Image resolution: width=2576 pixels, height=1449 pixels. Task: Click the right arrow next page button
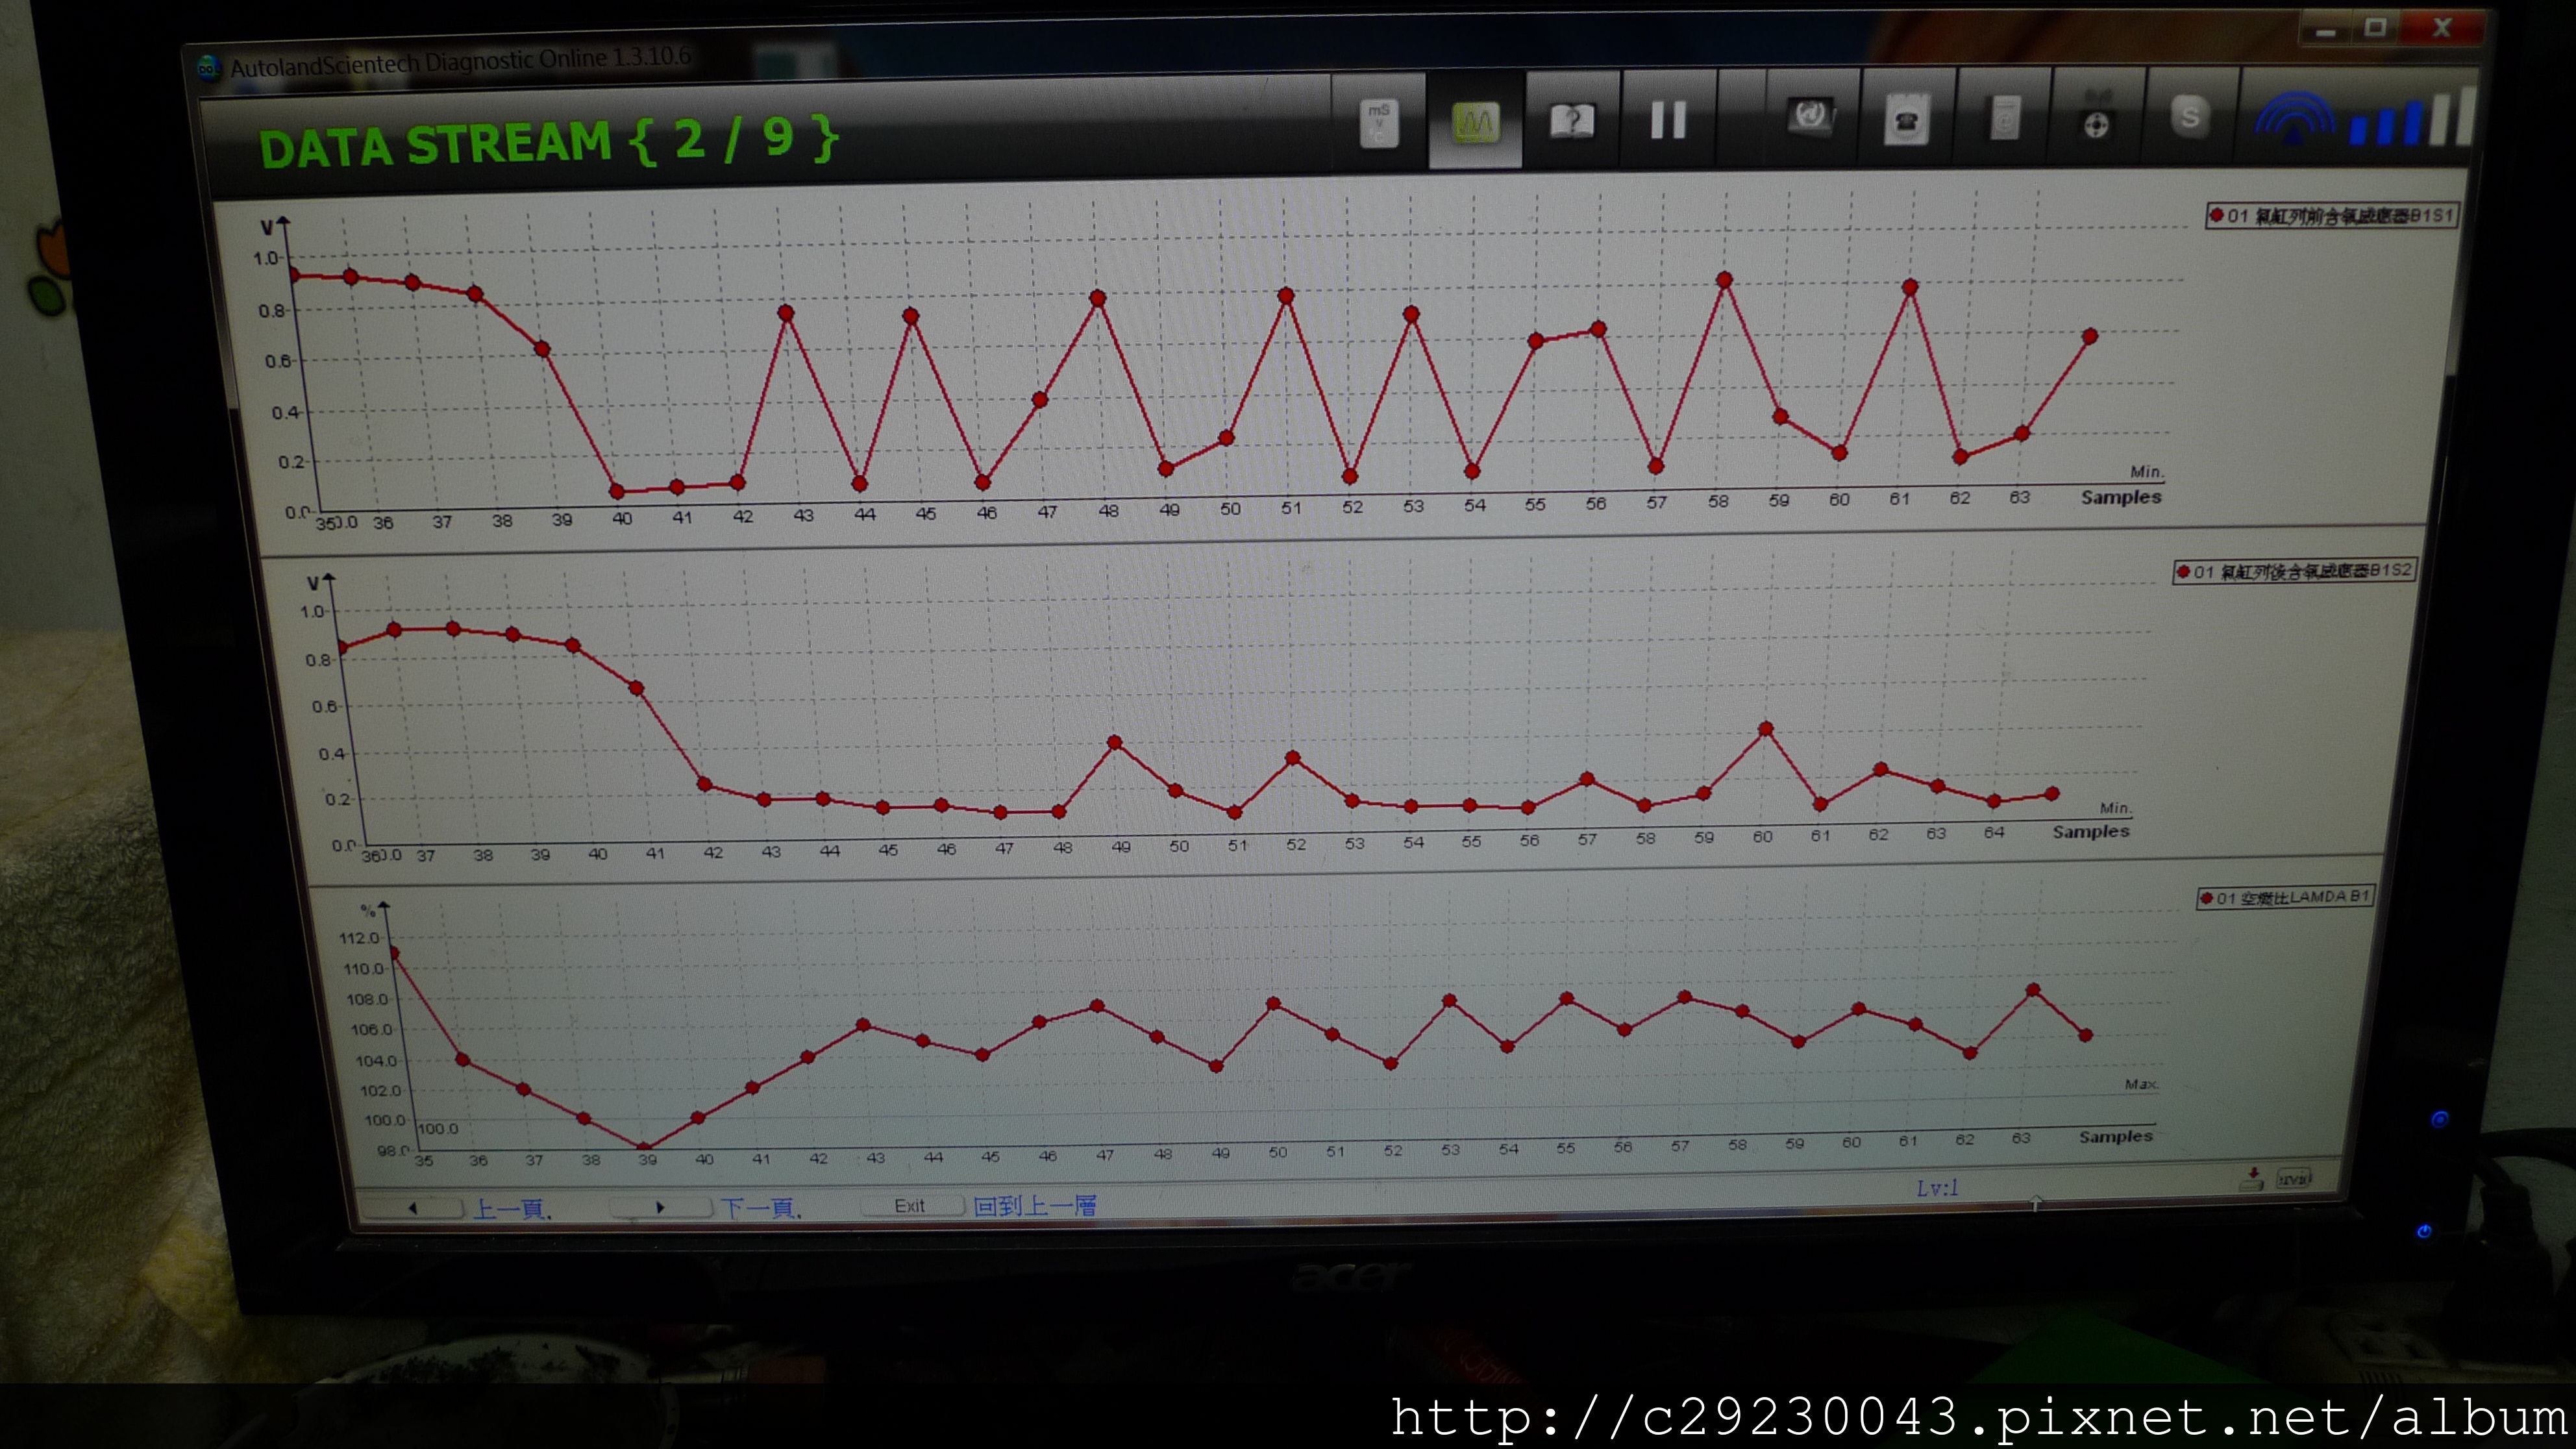coord(660,1207)
